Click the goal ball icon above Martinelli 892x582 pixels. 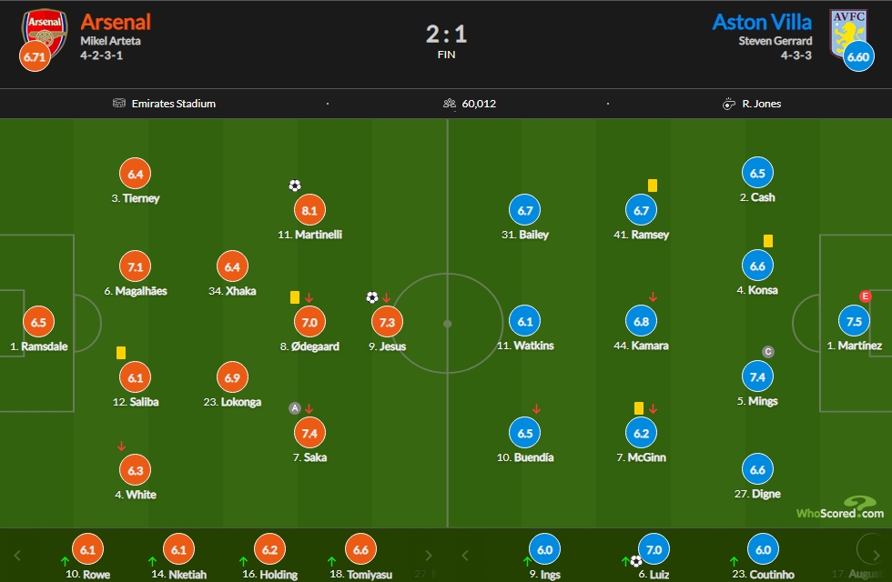coord(295,186)
